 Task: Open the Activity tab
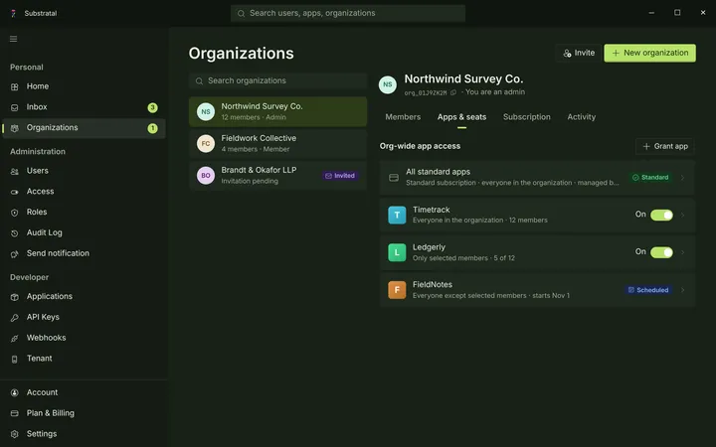(x=582, y=117)
